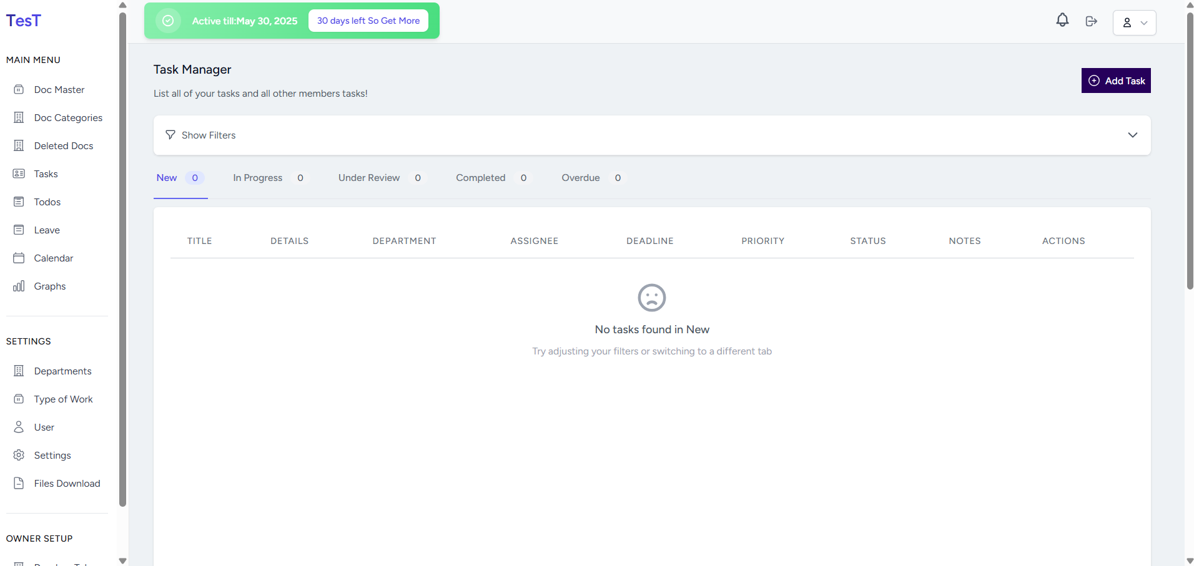Click the main page vertical scrollbar

click(1190, 150)
